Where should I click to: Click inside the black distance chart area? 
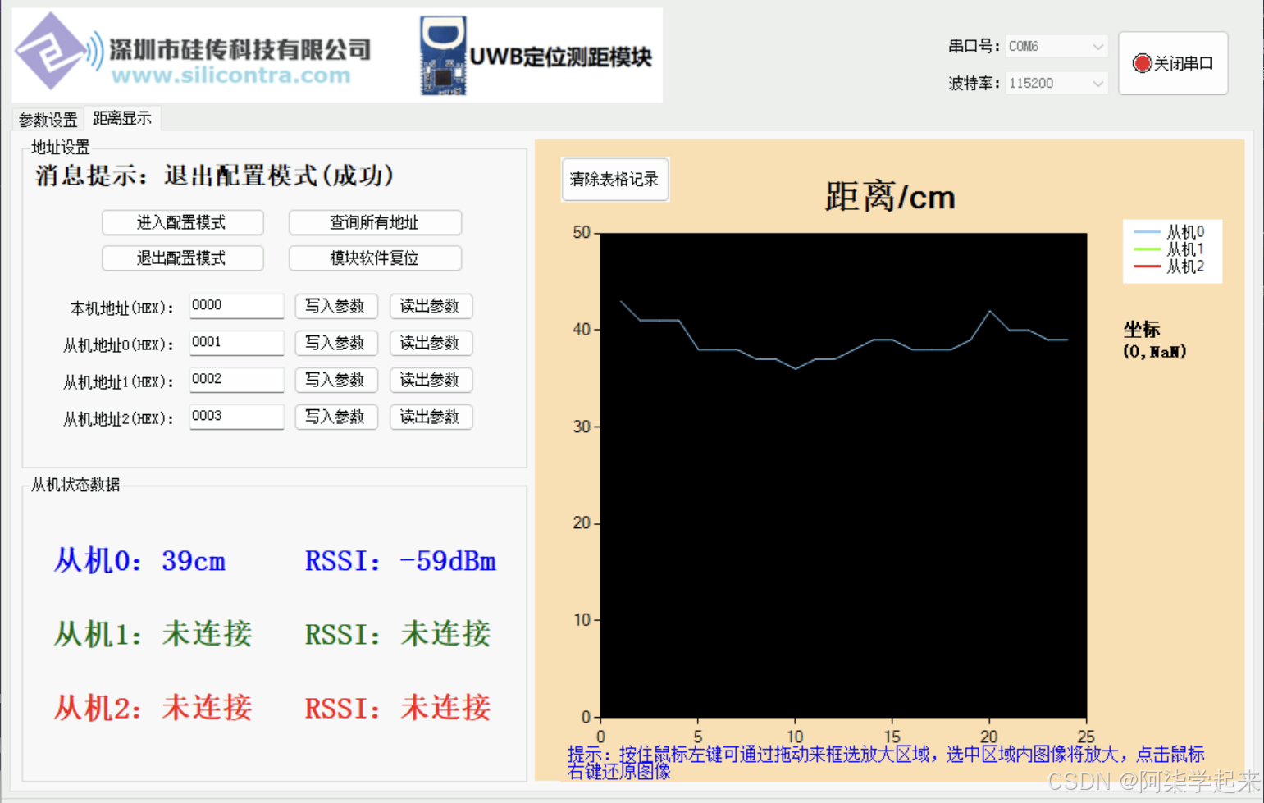(844, 475)
